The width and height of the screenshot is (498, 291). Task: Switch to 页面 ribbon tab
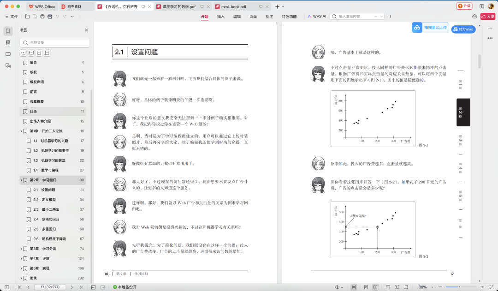point(253,16)
